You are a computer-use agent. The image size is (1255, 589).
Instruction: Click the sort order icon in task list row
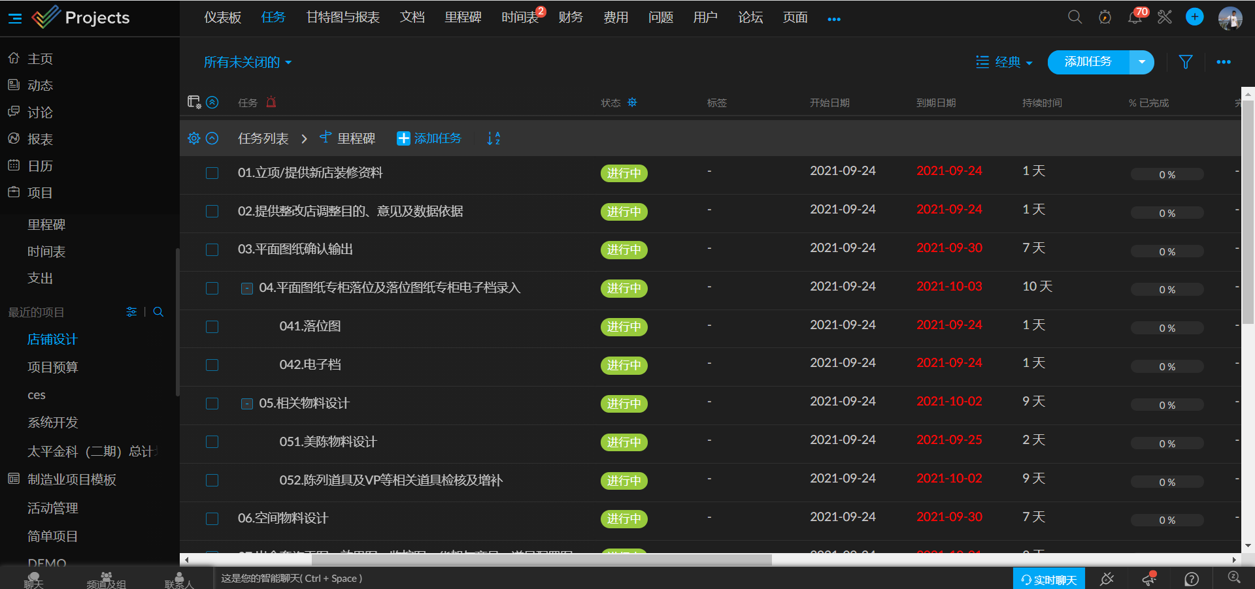[494, 138]
